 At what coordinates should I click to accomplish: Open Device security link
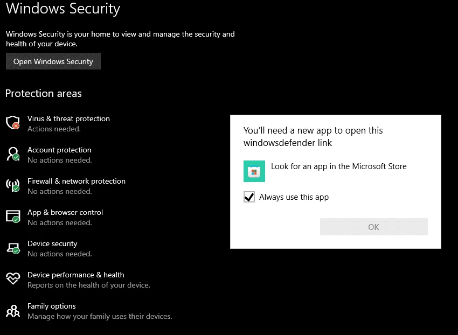[52, 243]
